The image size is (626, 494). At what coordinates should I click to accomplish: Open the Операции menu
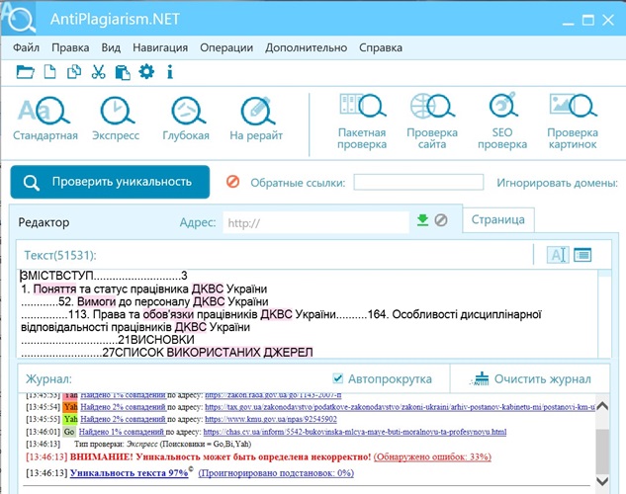(226, 47)
